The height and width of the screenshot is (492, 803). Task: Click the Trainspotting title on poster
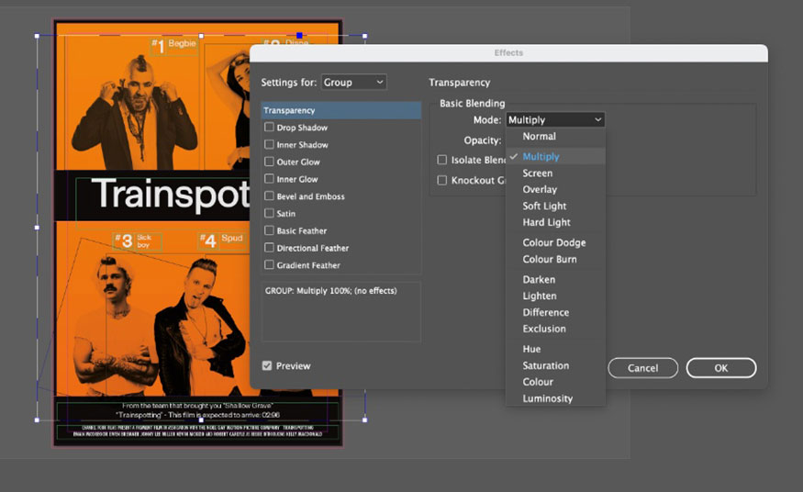(170, 194)
